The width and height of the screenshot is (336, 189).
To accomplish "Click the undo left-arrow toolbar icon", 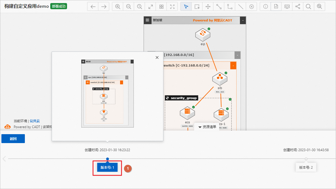I will [x=93, y=7].
